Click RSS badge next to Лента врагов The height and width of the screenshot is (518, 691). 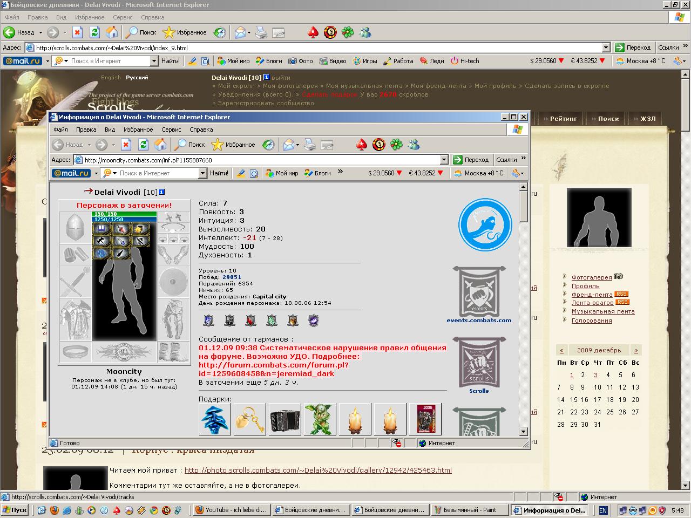622,302
